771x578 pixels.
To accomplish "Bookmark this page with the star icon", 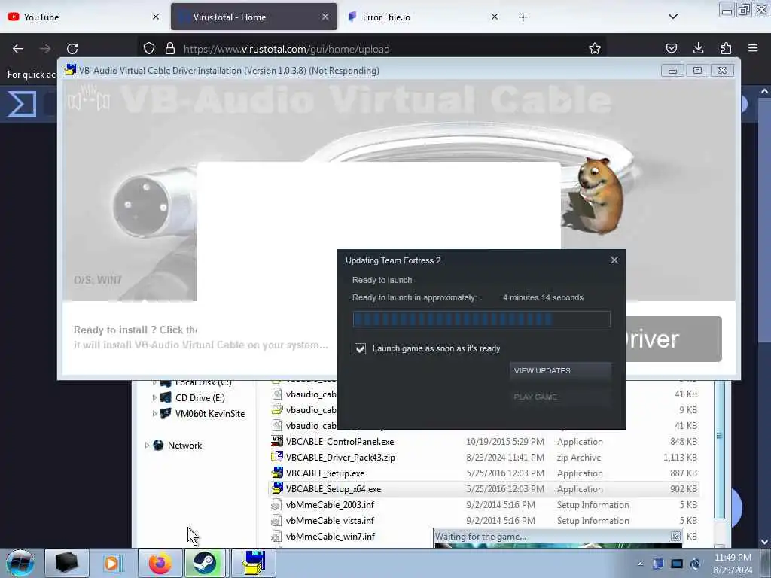I will pyautogui.click(x=595, y=49).
